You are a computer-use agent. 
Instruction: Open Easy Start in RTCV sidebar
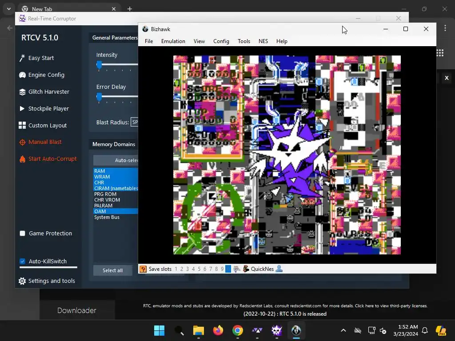click(x=36, y=58)
